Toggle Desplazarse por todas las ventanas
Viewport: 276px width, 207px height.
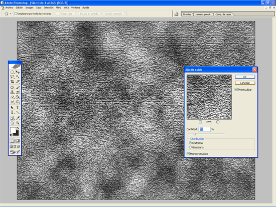33,14
